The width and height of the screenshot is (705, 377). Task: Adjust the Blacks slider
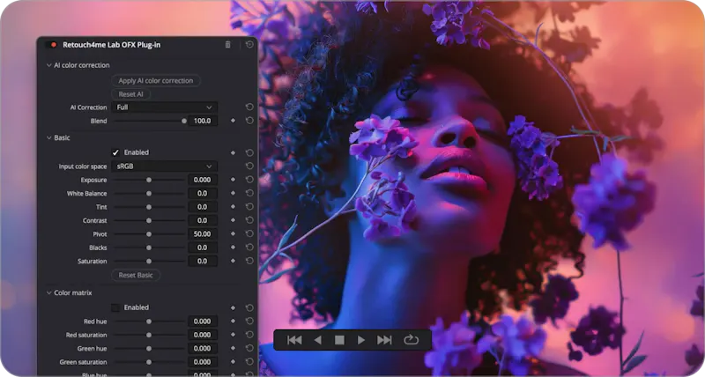click(149, 248)
